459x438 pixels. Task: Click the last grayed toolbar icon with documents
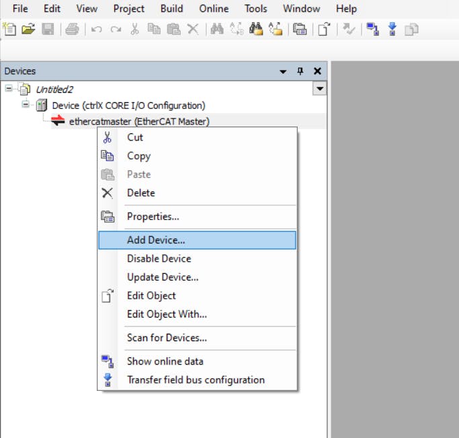pyautogui.click(x=411, y=30)
